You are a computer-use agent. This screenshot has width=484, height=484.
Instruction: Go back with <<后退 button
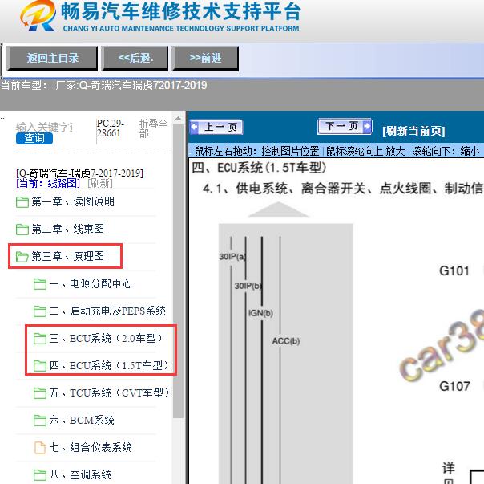coord(135,59)
